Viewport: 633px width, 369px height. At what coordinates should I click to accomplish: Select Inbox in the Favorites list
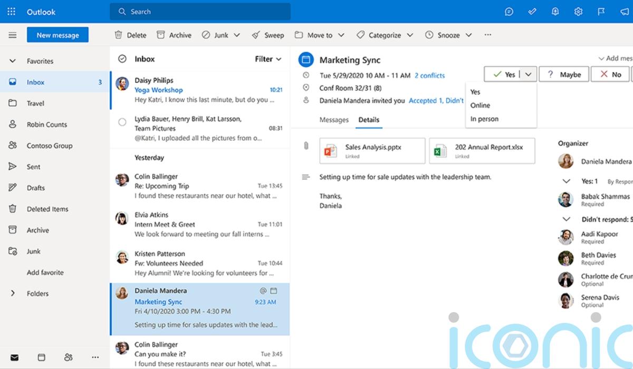(x=55, y=82)
